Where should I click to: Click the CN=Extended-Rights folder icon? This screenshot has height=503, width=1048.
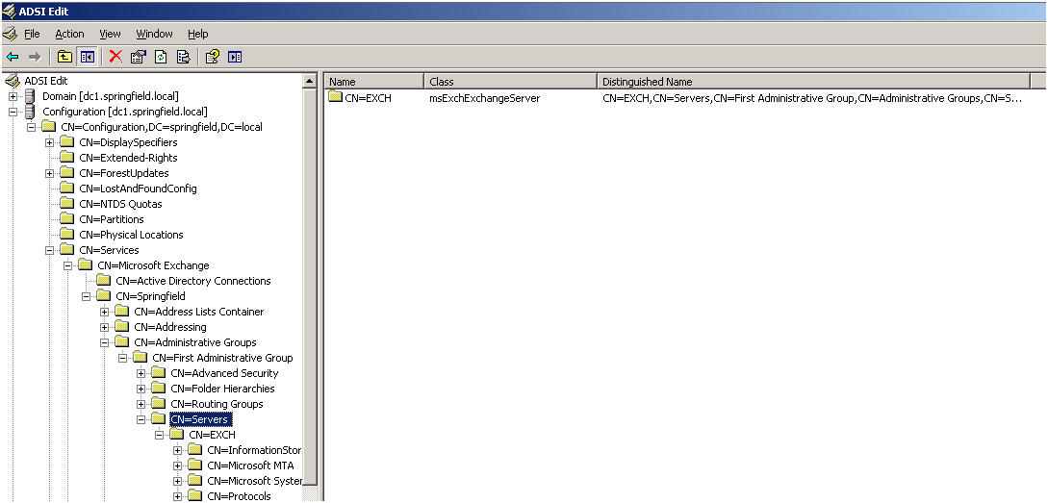66,158
